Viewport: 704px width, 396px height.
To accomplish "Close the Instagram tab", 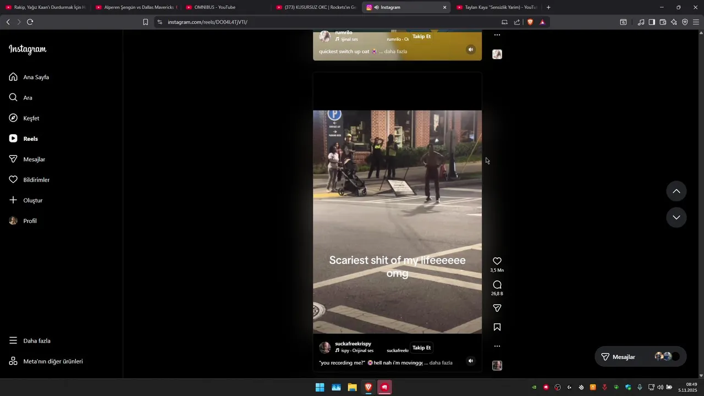I will [444, 7].
